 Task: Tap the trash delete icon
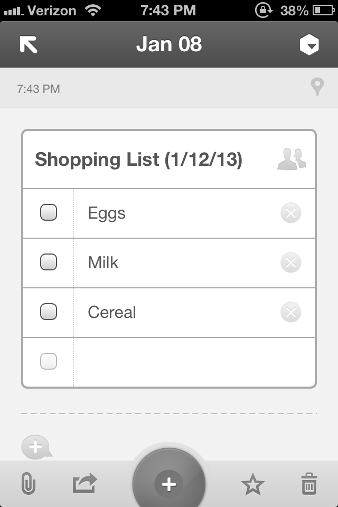point(309,484)
